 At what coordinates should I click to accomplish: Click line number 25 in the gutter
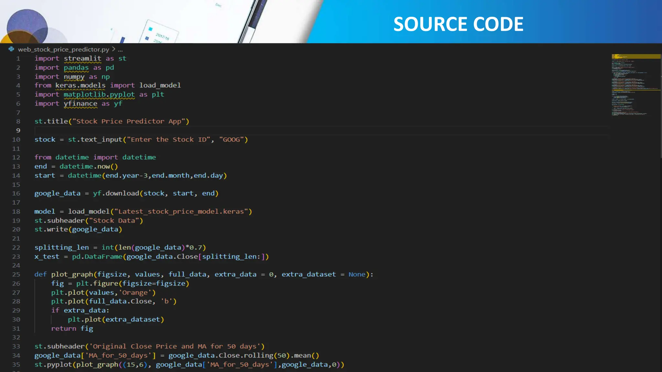pyautogui.click(x=16, y=274)
